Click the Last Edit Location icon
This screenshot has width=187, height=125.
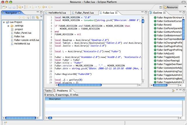(x=39, y=7)
